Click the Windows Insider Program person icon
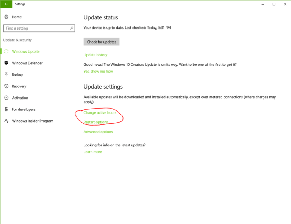This screenshot has width=291, height=224. pyautogui.click(x=6, y=121)
